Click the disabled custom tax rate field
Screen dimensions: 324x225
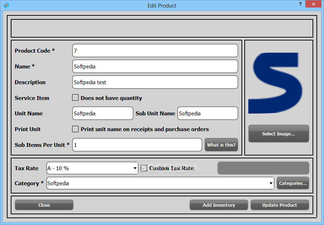(263, 168)
